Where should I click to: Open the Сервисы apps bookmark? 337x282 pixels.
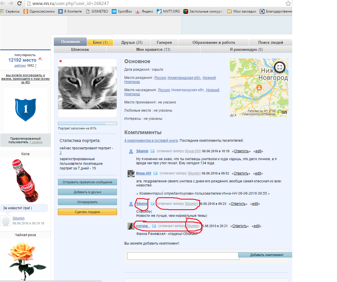click(10, 11)
